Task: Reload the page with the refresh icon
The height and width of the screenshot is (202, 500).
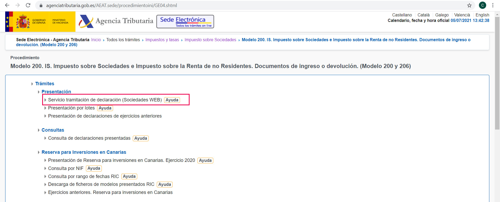Action: (x=28, y=5)
